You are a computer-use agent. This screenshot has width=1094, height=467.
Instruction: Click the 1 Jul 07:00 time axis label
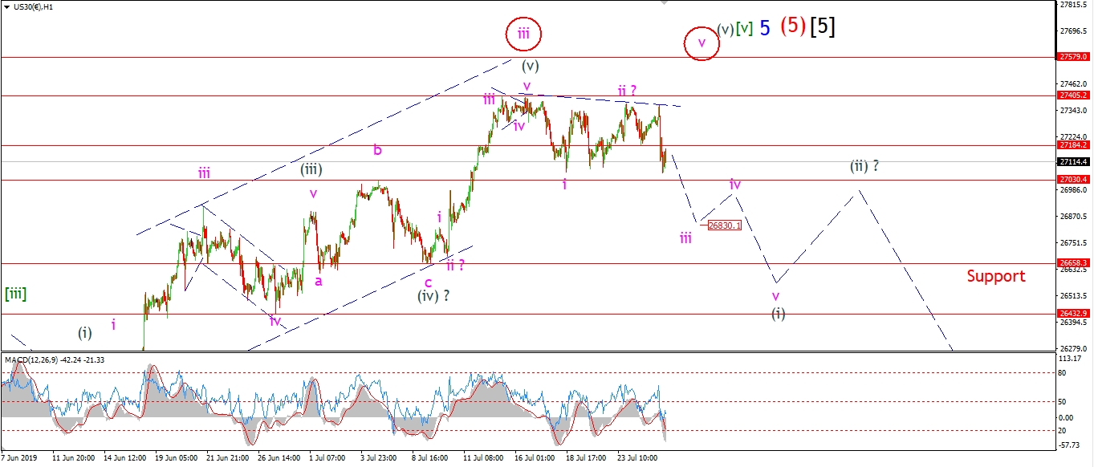(326, 458)
